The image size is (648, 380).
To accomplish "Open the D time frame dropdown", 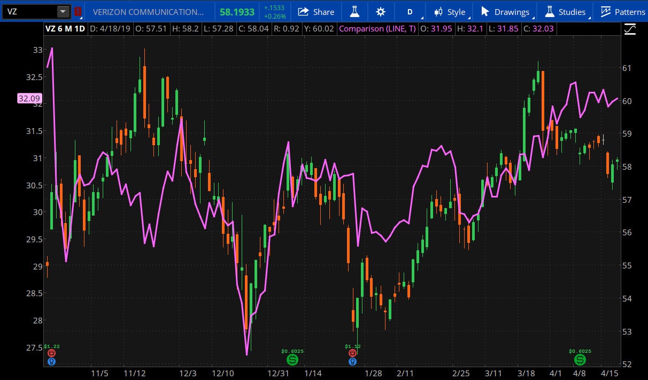I will click(x=410, y=12).
